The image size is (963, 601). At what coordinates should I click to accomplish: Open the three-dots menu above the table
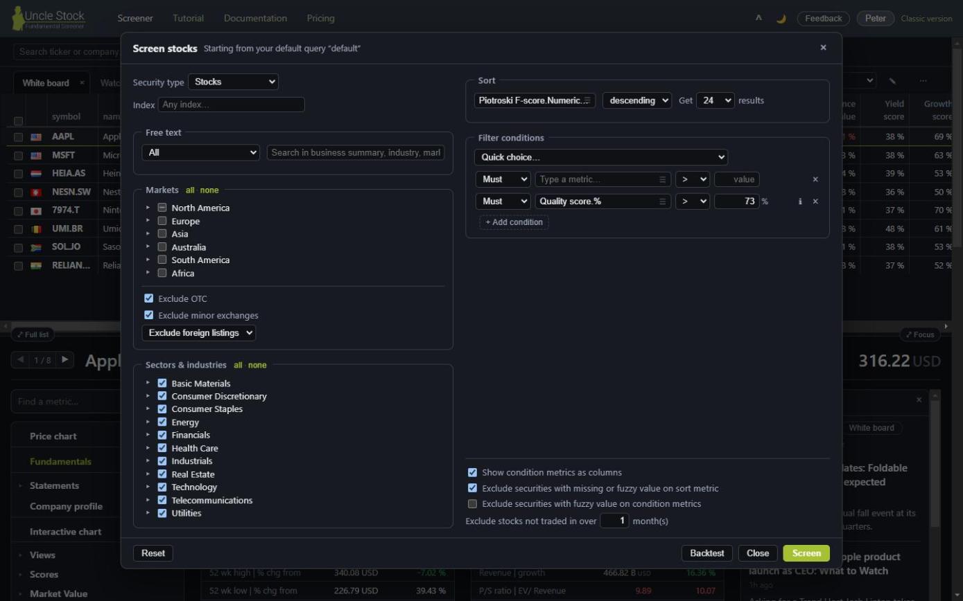point(923,81)
